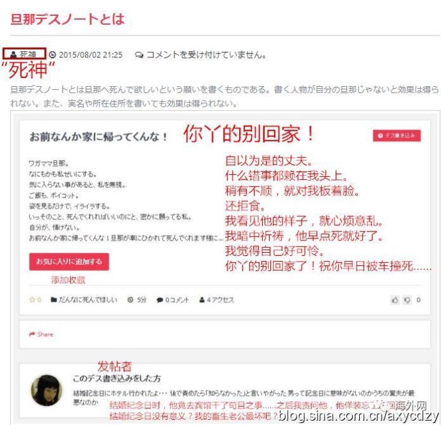The width and height of the screenshot is (441, 425).
Task: Click the post timestamp 2015/08/02 21:25
Action: click(x=91, y=54)
